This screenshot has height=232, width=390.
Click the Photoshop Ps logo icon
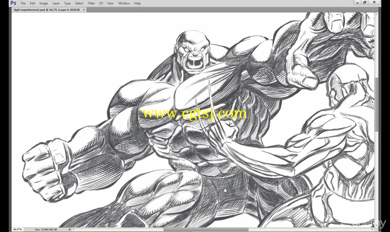coord(14,3)
